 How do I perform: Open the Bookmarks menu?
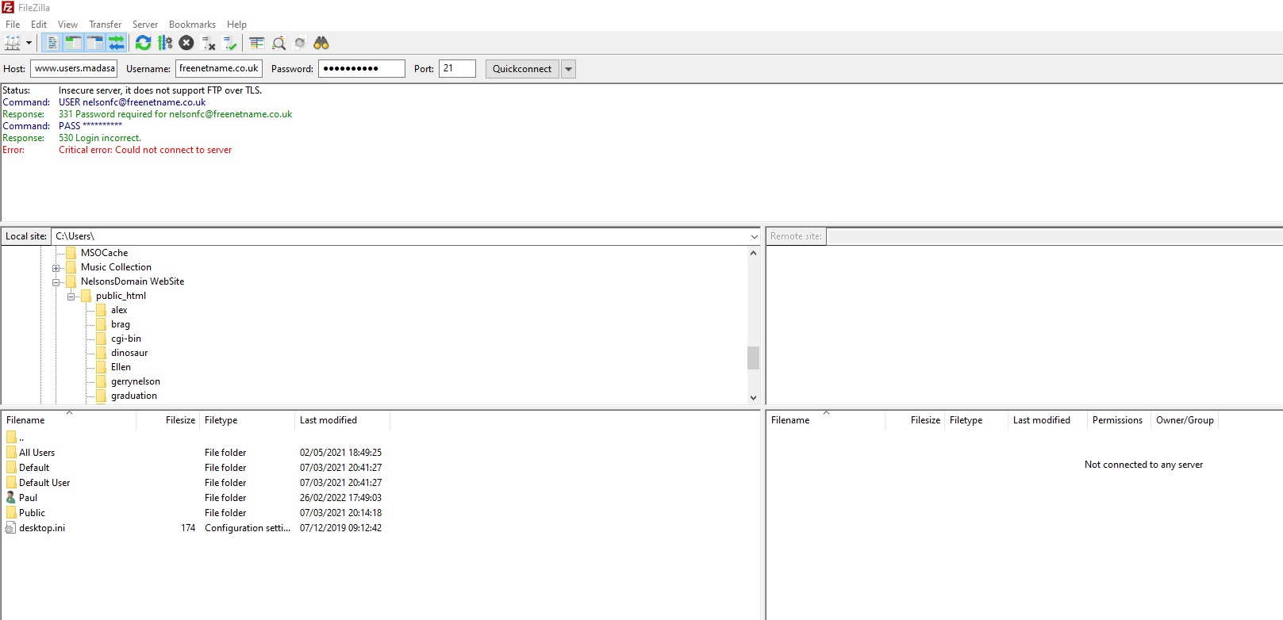(x=192, y=25)
